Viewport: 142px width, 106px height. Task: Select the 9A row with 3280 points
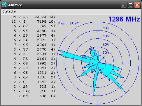pyautogui.click(x=33, y=31)
